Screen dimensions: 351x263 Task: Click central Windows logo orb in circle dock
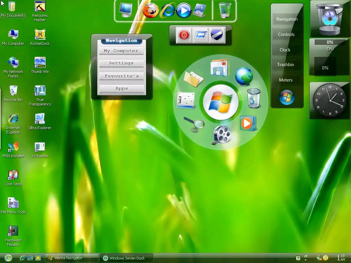coord(221,102)
